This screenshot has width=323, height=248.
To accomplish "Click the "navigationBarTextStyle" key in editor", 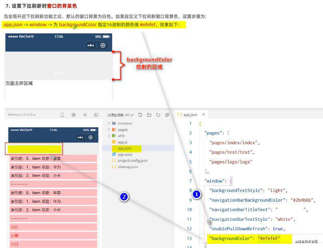I will [240, 219].
